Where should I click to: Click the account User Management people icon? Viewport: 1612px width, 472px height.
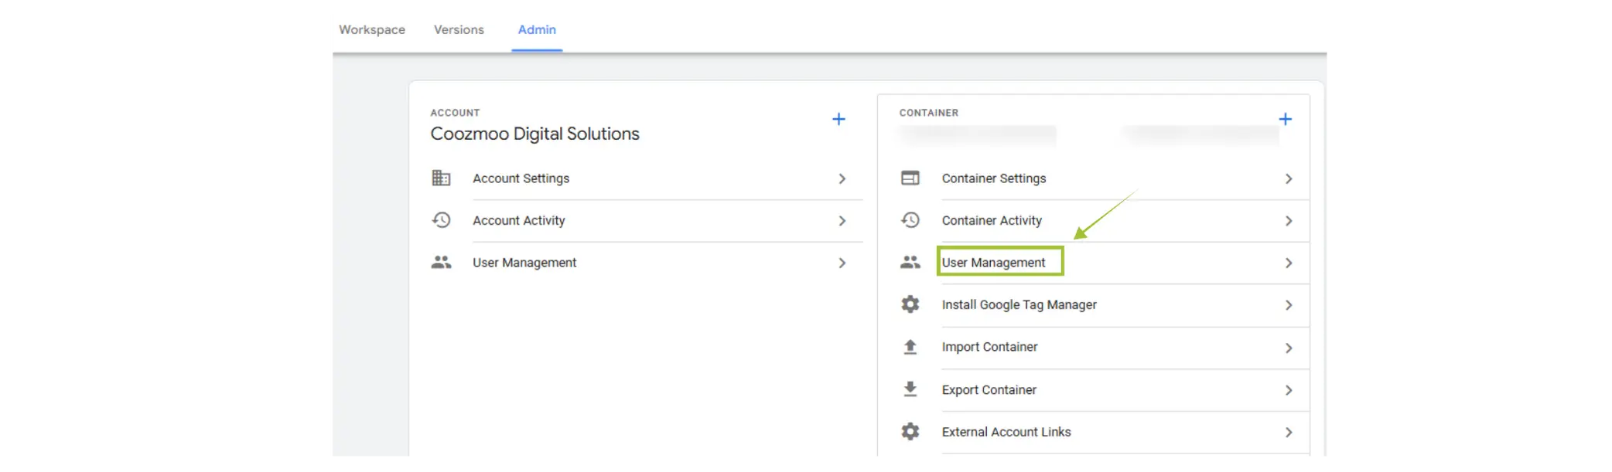pyautogui.click(x=441, y=263)
